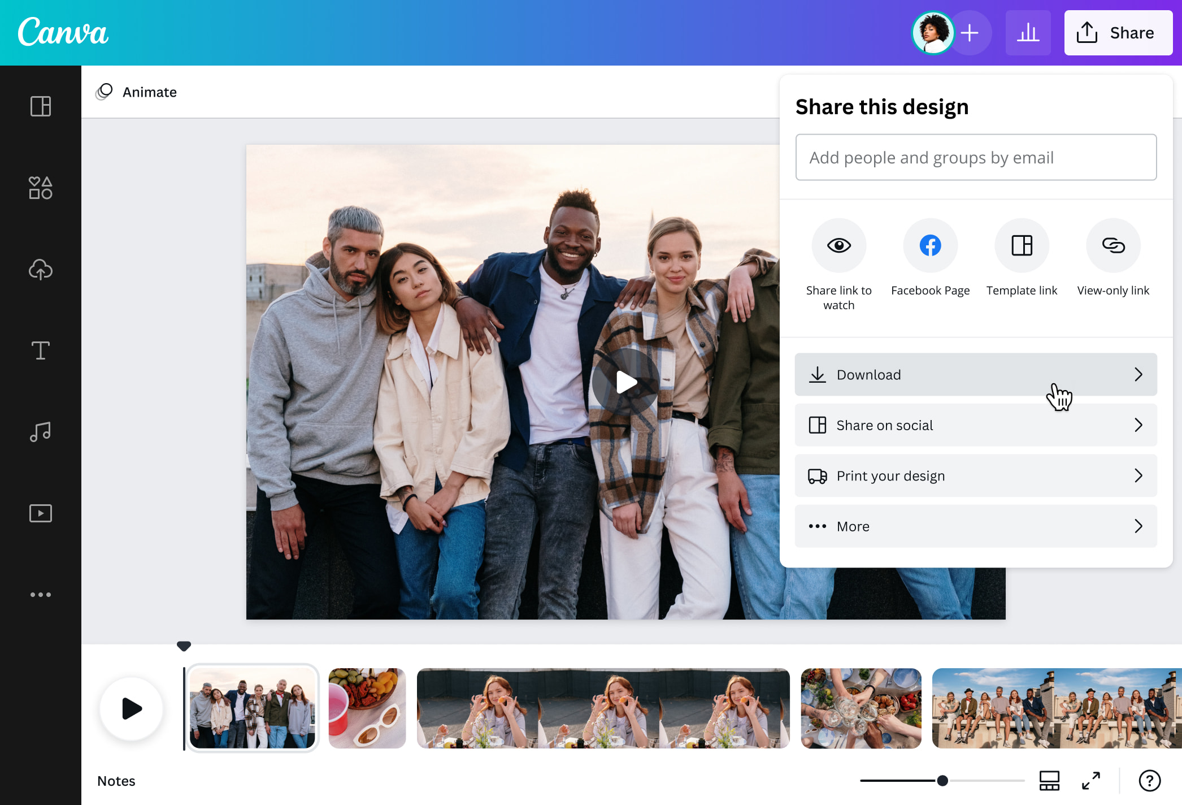
Task: Open the Videos panel
Action: [x=40, y=513]
